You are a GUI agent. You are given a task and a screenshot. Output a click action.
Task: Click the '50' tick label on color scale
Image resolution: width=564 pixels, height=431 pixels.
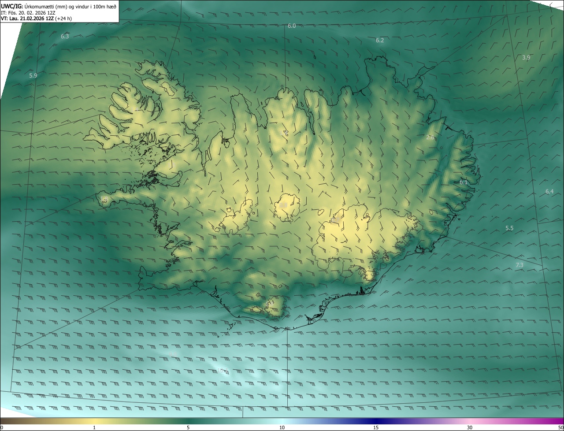[x=560, y=427]
